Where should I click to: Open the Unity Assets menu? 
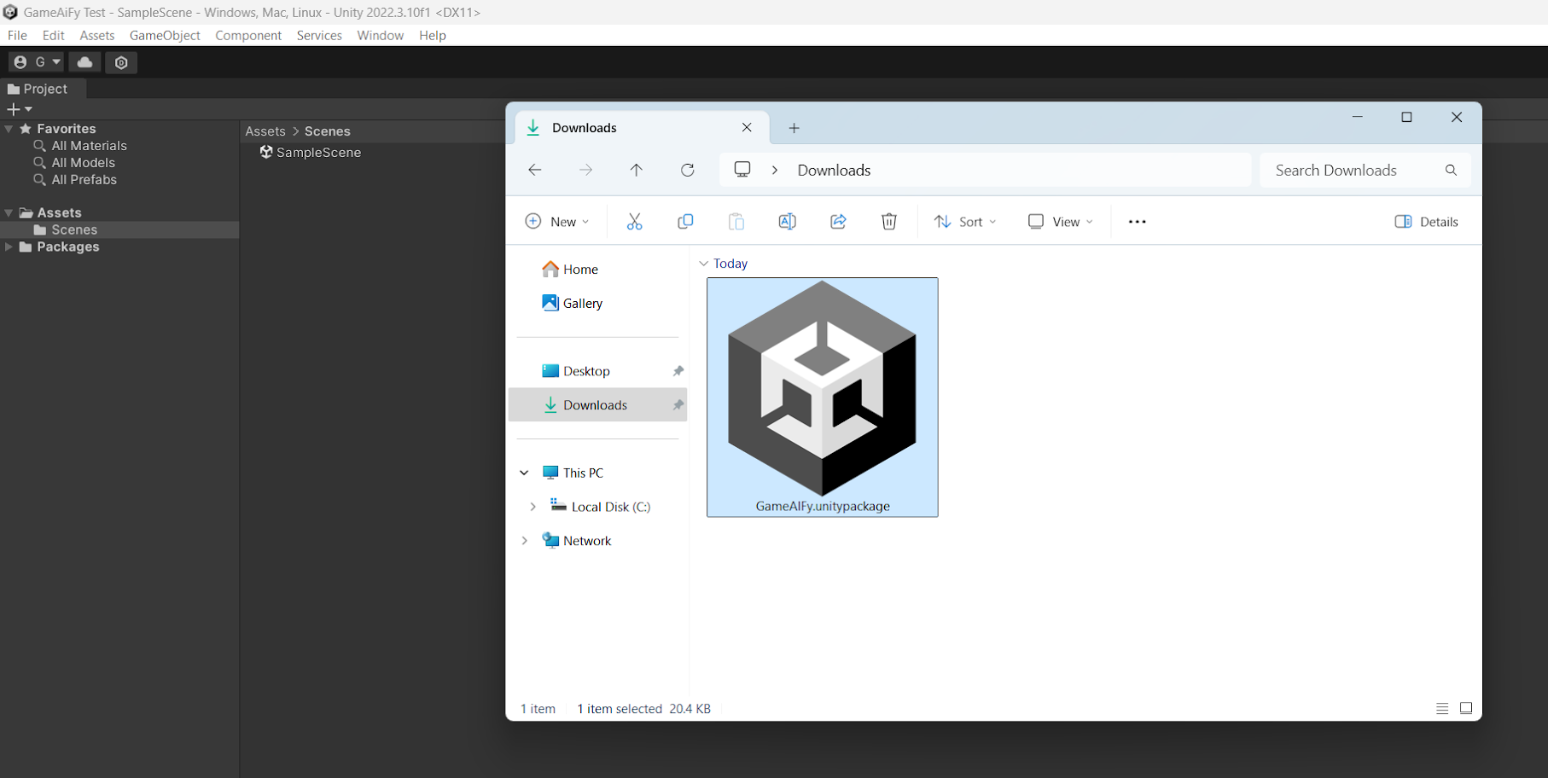pos(97,35)
